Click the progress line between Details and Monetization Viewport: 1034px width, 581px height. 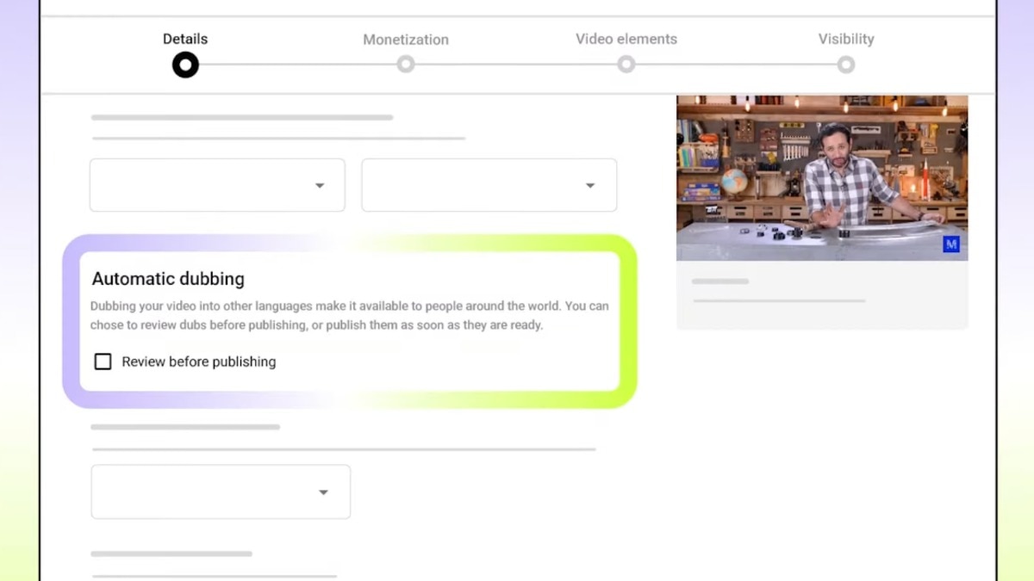pos(296,65)
